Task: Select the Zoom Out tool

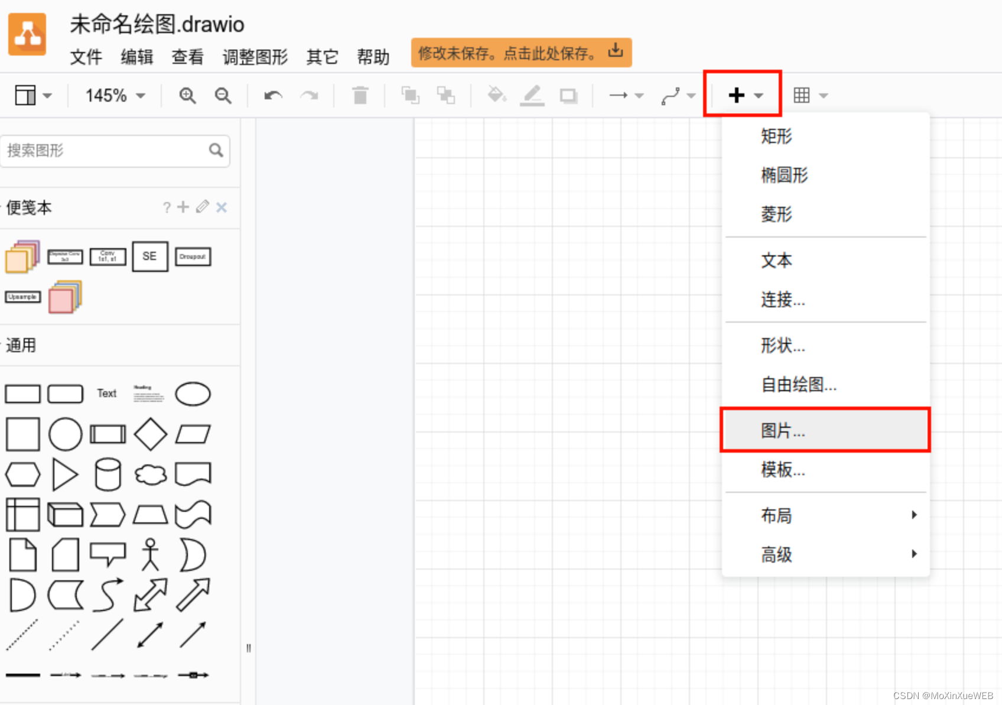Action: (x=223, y=95)
